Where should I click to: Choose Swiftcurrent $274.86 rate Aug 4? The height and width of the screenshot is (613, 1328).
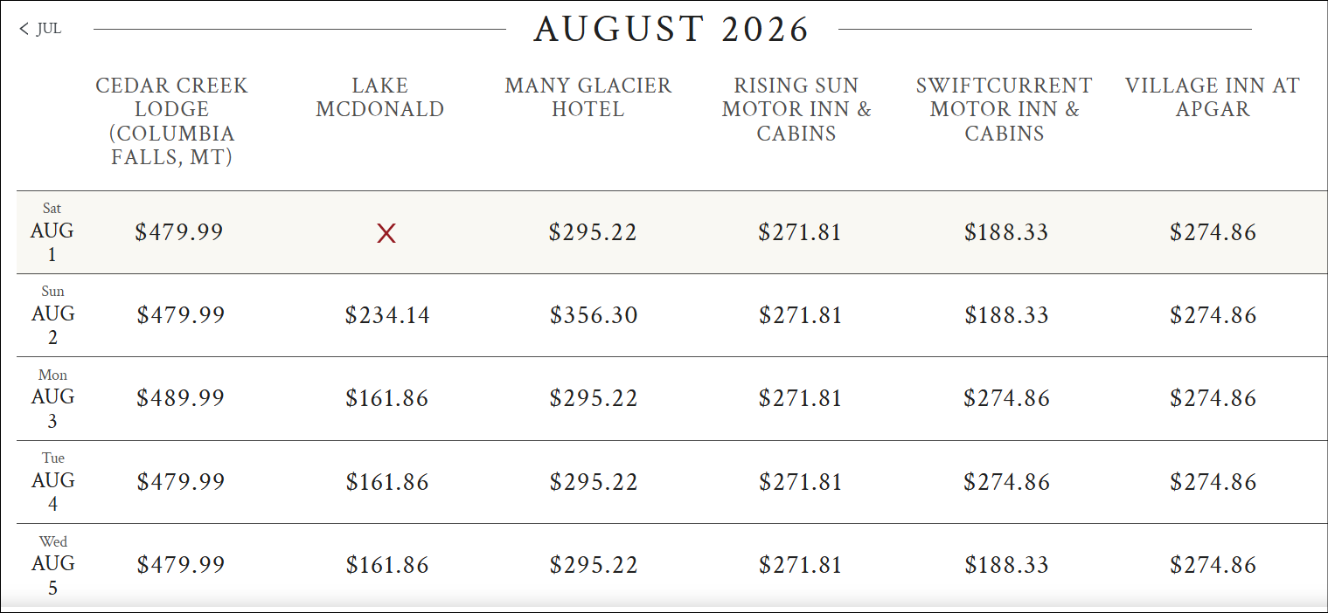[1006, 482]
